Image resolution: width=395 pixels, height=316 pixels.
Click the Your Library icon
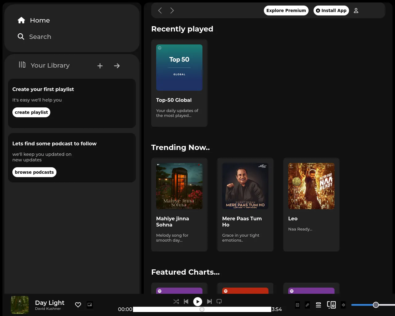tap(22, 64)
